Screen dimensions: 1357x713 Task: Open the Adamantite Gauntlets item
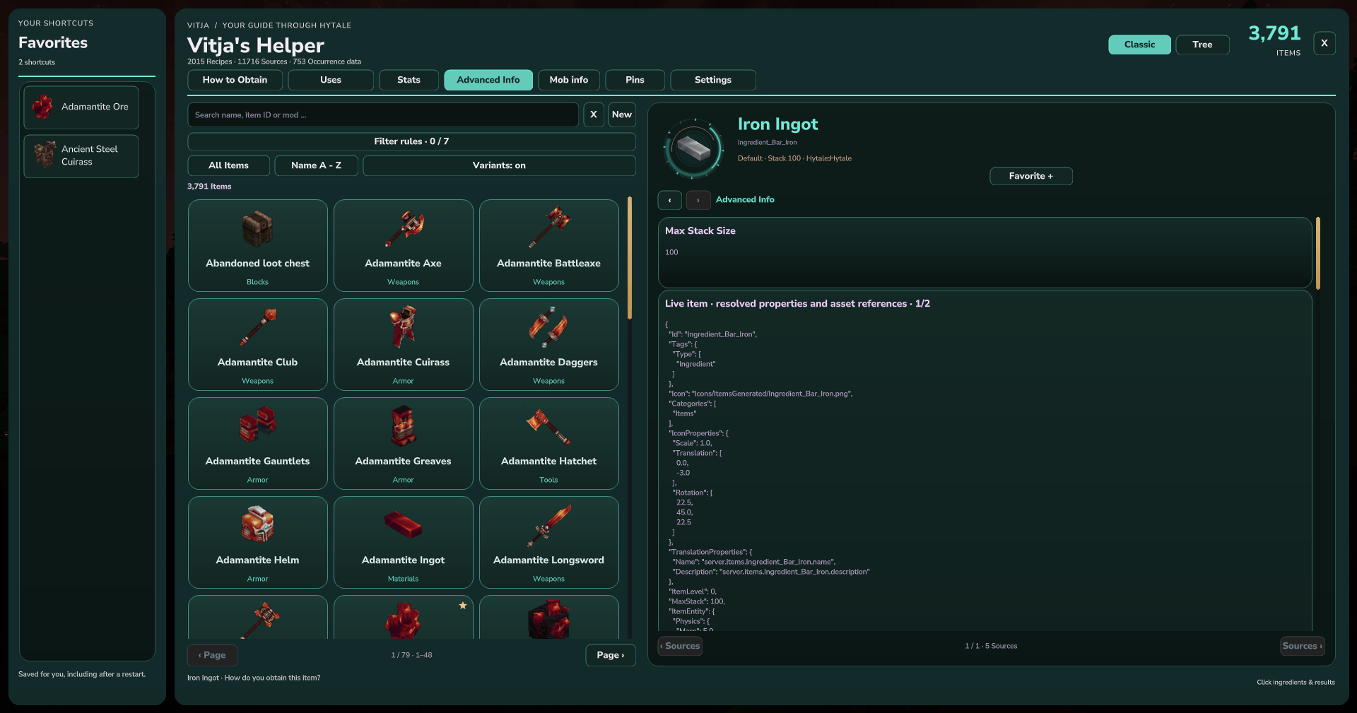click(257, 443)
